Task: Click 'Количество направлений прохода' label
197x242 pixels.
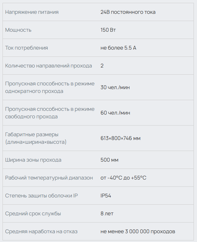Action: (x=49, y=66)
